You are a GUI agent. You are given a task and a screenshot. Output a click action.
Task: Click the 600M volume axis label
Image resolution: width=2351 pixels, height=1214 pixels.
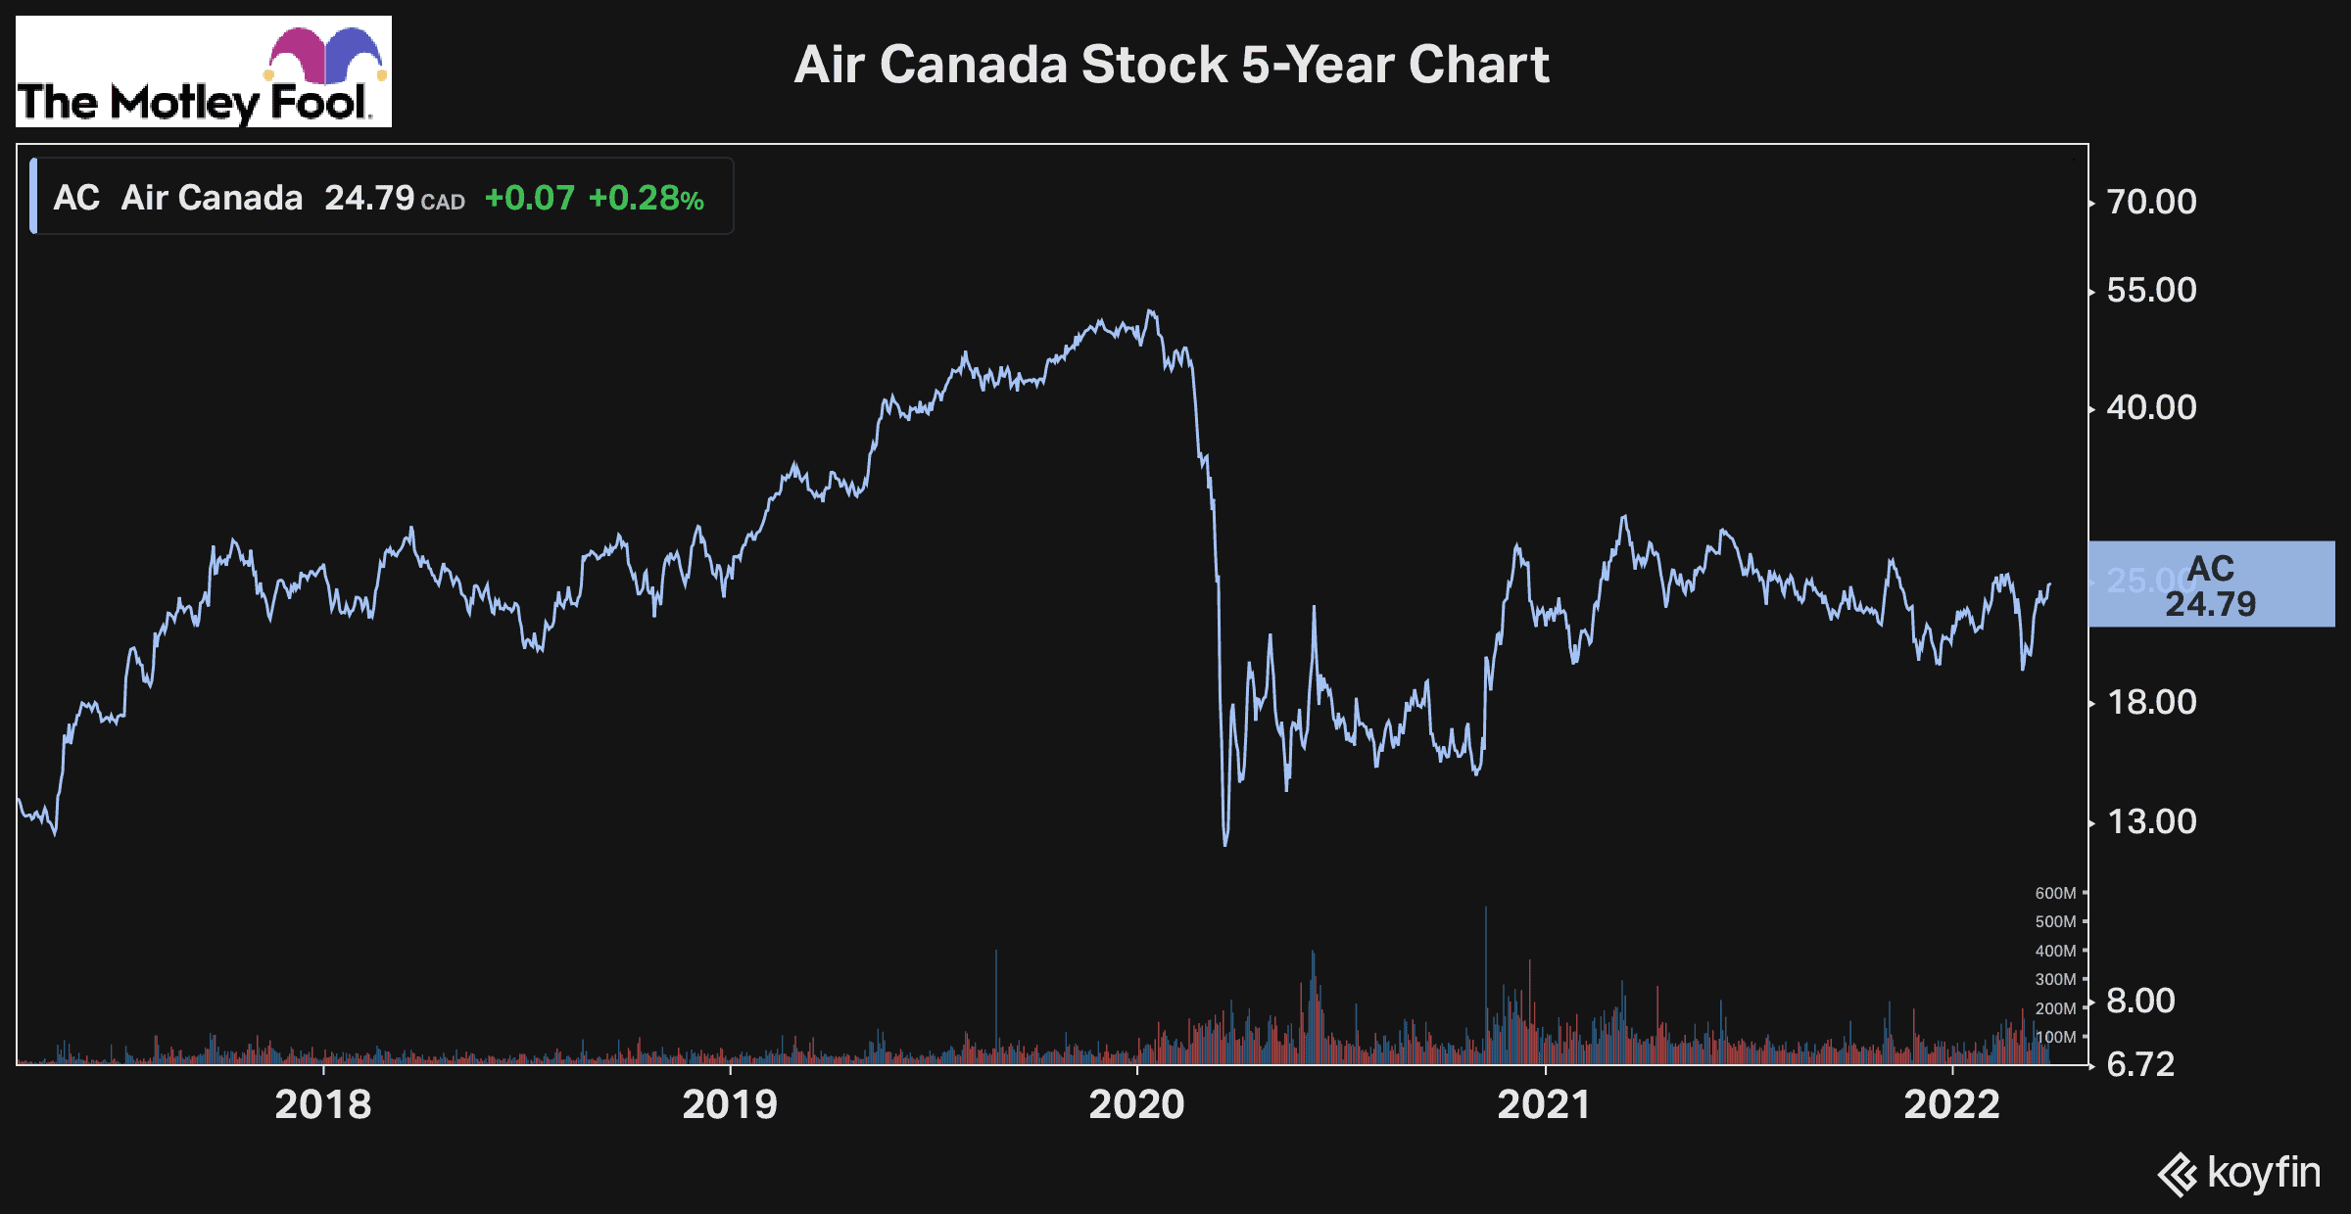(2055, 893)
